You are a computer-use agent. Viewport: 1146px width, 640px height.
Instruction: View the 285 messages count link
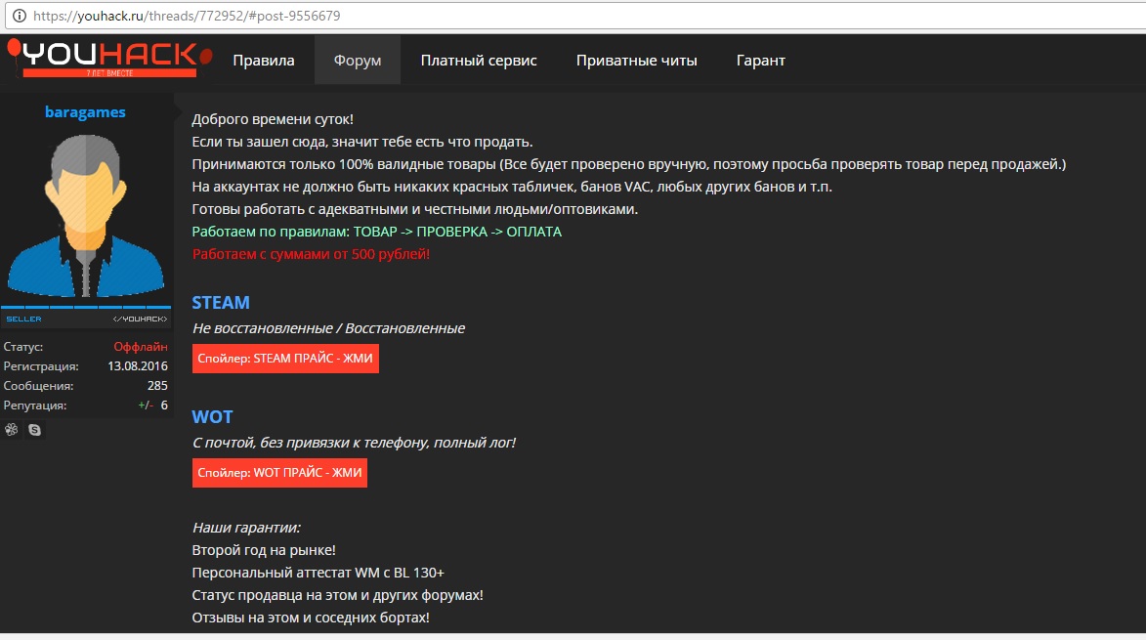(157, 386)
